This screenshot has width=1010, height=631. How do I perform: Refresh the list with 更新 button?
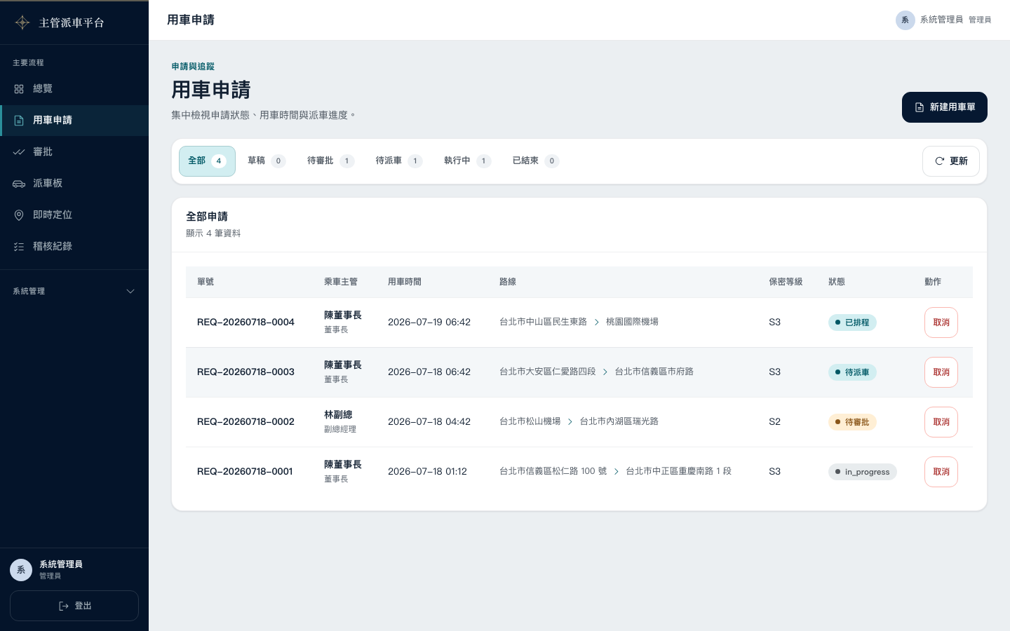coord(950,161)
